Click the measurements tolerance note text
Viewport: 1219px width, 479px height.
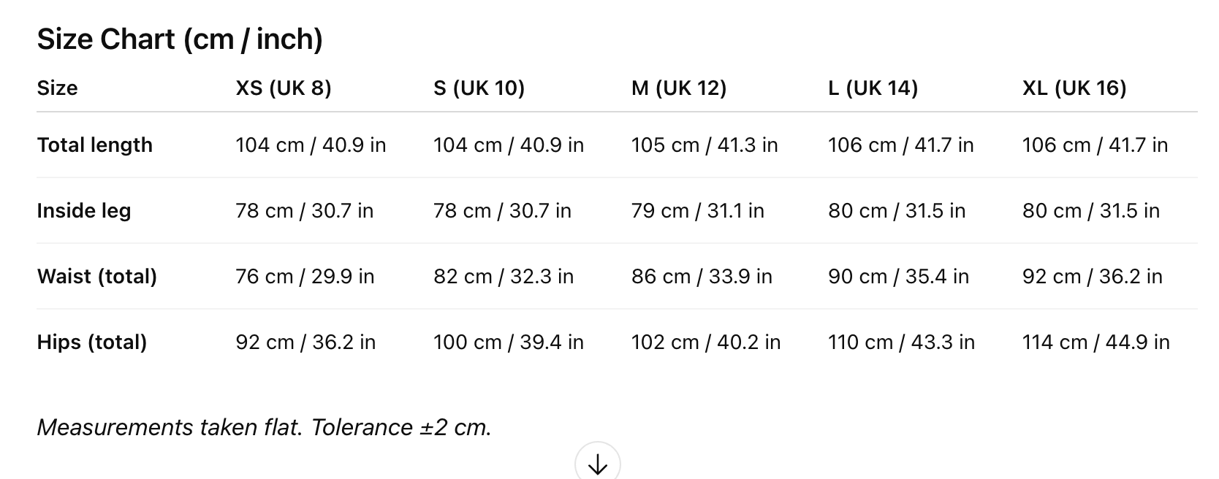pyautogui.click(x=264, y=427)
